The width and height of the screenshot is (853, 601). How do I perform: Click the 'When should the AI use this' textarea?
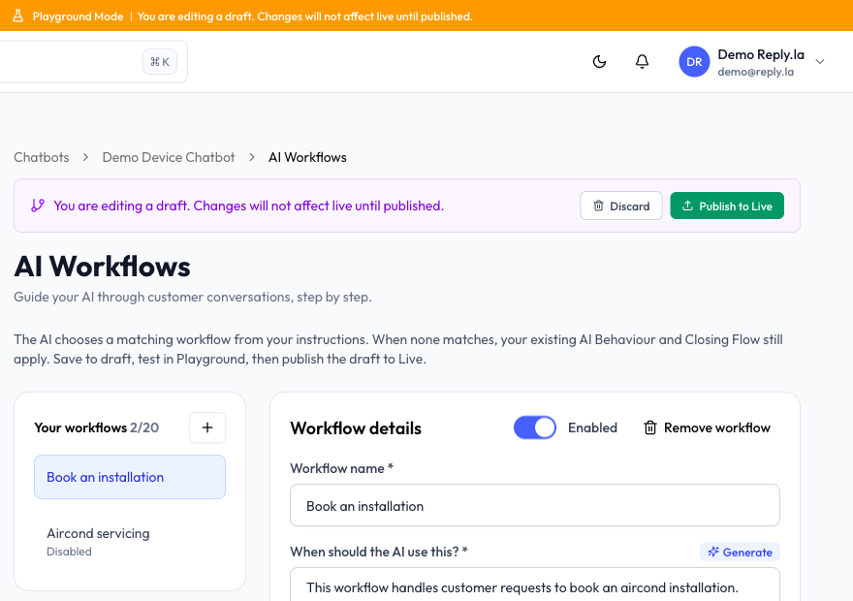click(x=535, y=585)
